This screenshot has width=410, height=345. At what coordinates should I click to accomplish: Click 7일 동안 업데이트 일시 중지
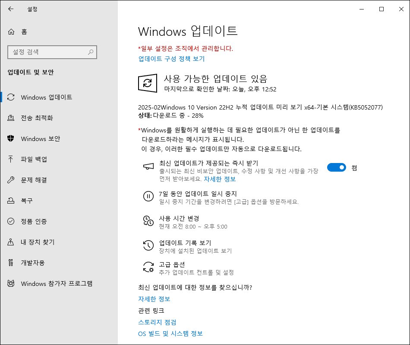pyautogui.click(x=198, y=194)
